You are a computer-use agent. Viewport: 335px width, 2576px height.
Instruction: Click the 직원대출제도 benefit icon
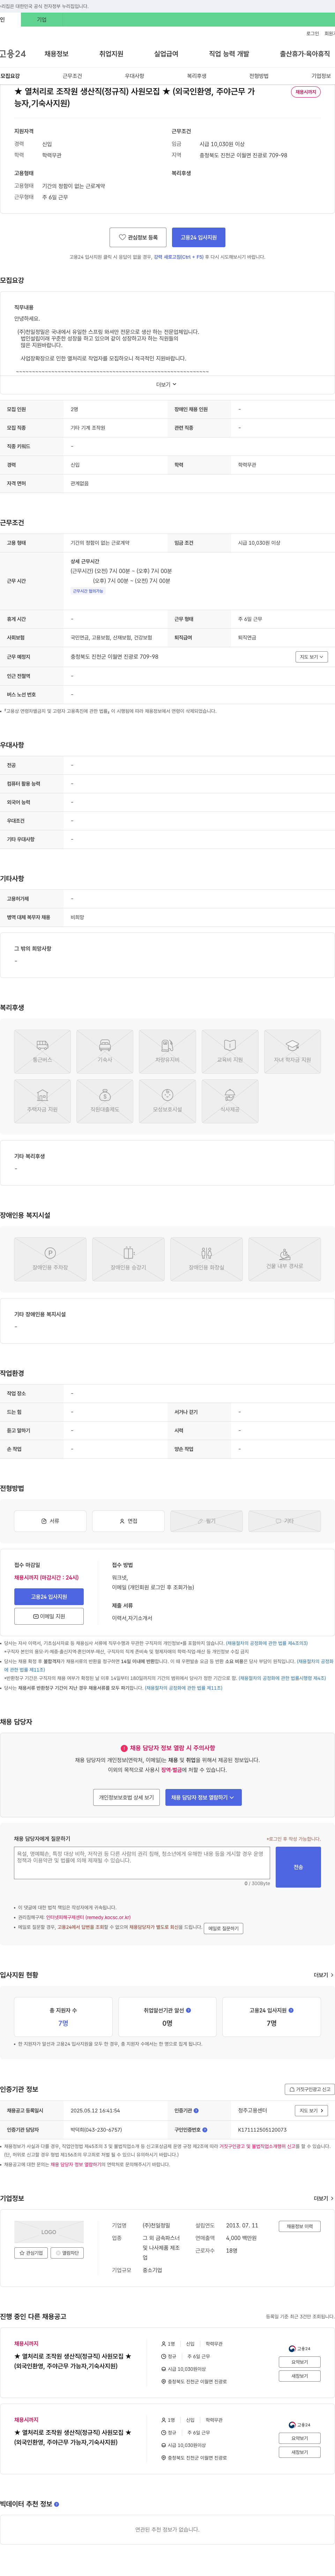(x=105, y=1101)
